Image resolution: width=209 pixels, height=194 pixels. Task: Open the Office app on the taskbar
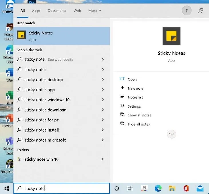[186, 188]
